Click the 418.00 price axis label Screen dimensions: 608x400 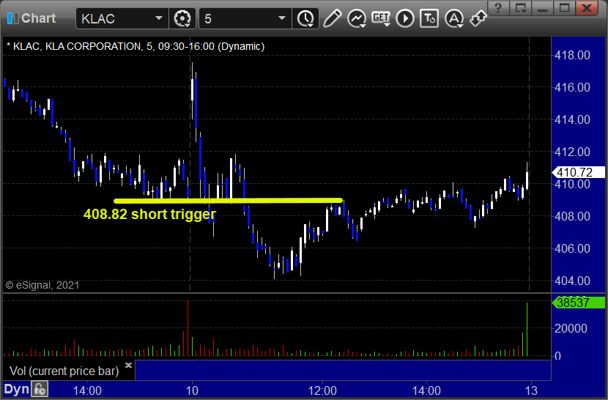click(x=572, y=55)
